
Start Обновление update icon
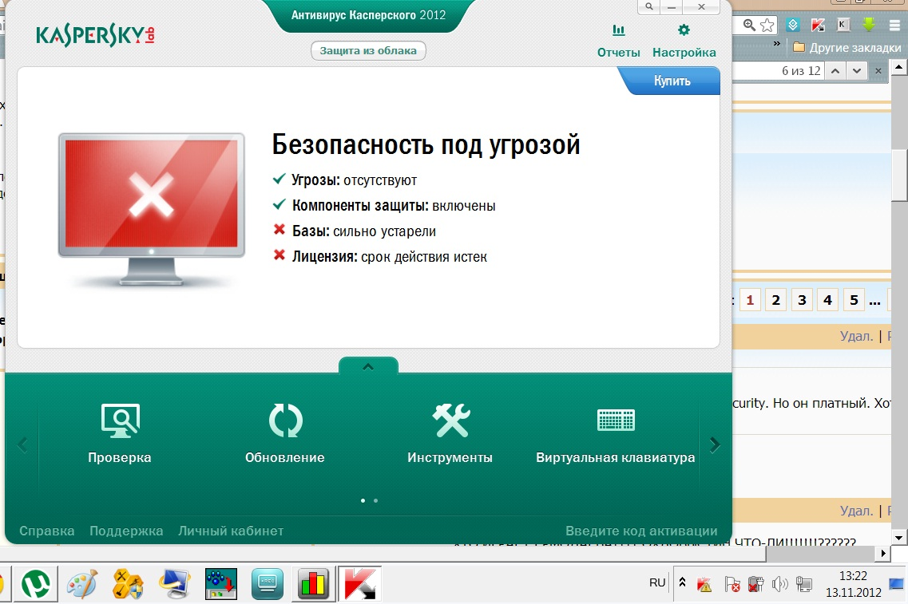[x=285, y=420]
